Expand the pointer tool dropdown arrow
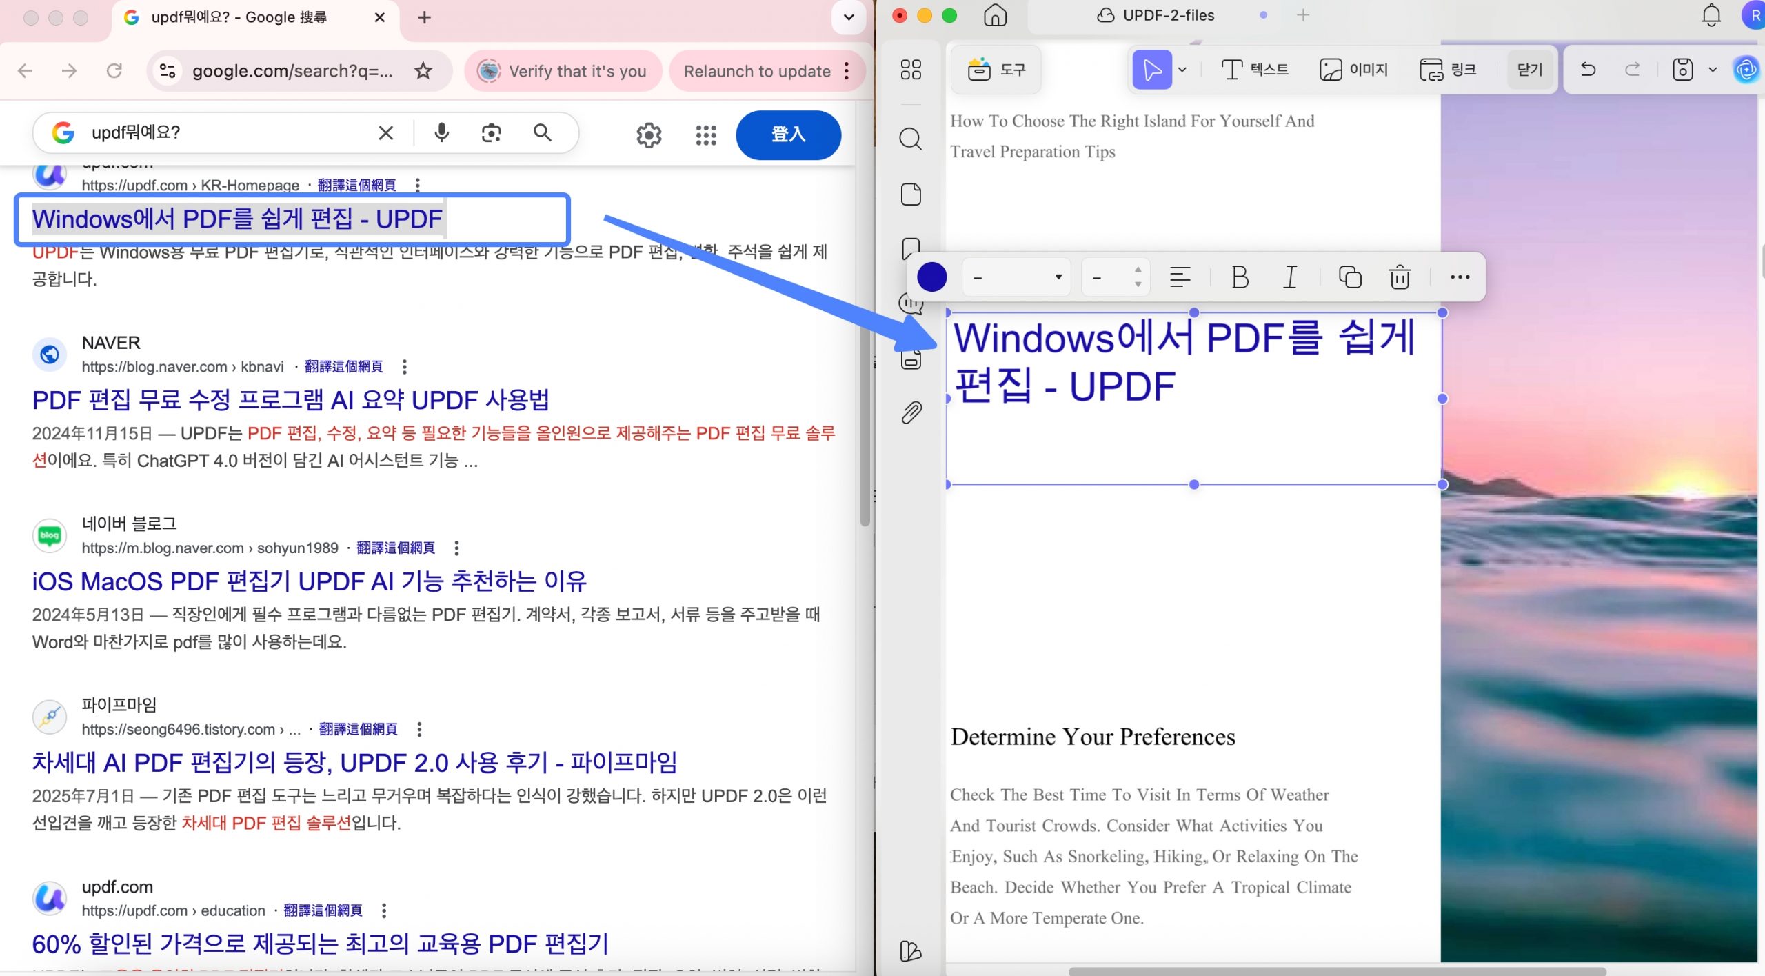The height and width of the screenshot is (976, 1765). pyautogui.click(x=1182, y=70)
